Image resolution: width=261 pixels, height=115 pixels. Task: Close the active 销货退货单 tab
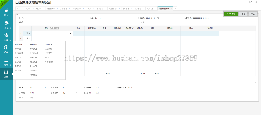172,8
